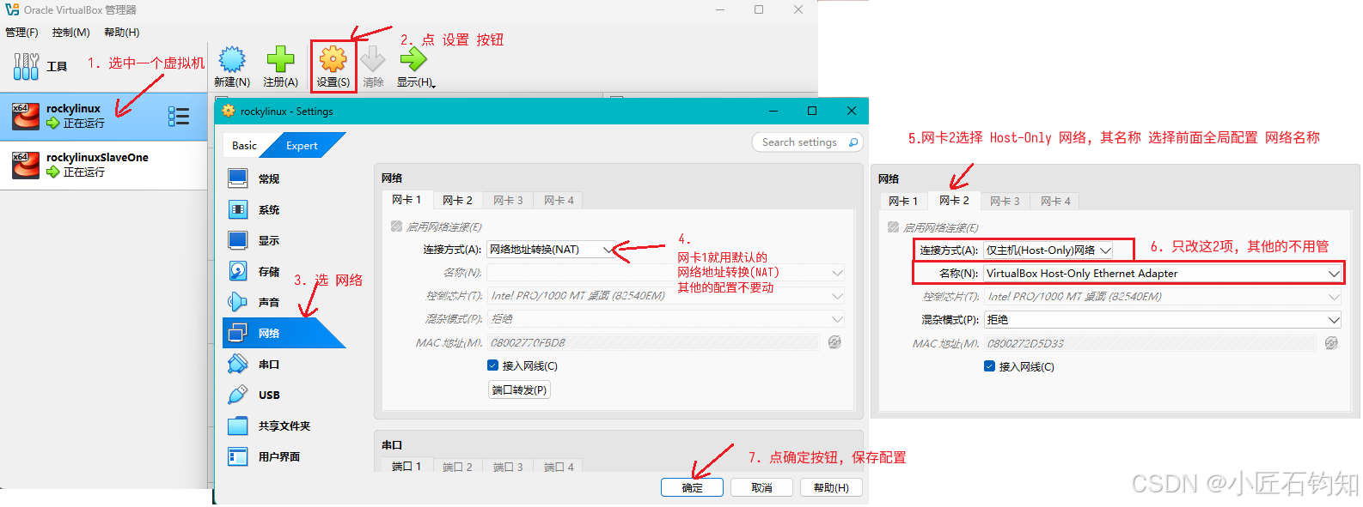Open Promiscuous Mode dropdown showing 拒绝 adapter 2
The image size is (1363, 507).
[x=1163, y=320]
